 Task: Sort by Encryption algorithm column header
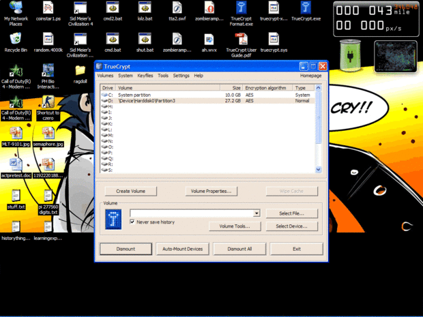pos(267,88)
